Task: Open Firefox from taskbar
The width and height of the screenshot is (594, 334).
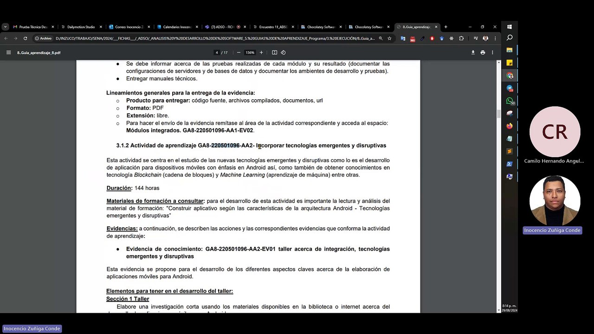Action: coord(510,126)
